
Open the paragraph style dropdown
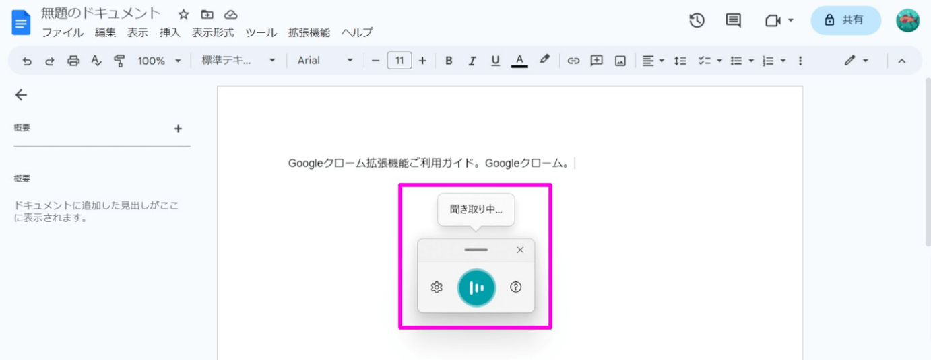pyautogui.click(x=238, y=61)
